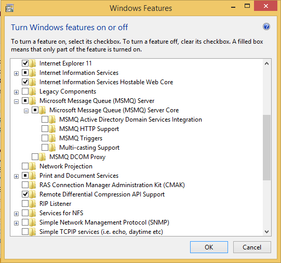Viewport: 281px width, 263px height.
Task: Click the Legacy Components folder icon
Action: point(33,91)
